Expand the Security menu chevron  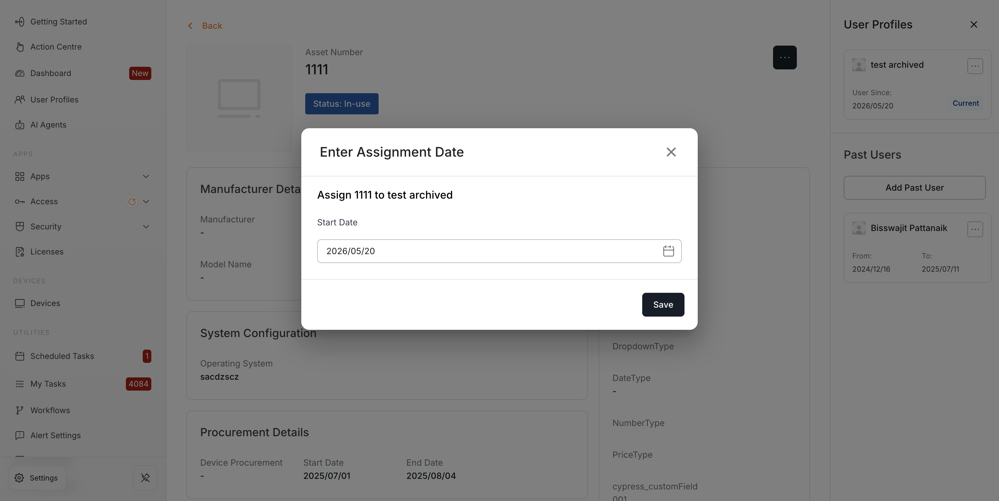tap(146, 227)
